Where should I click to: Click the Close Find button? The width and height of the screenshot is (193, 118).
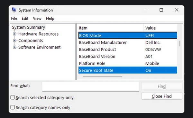[161, 96]
